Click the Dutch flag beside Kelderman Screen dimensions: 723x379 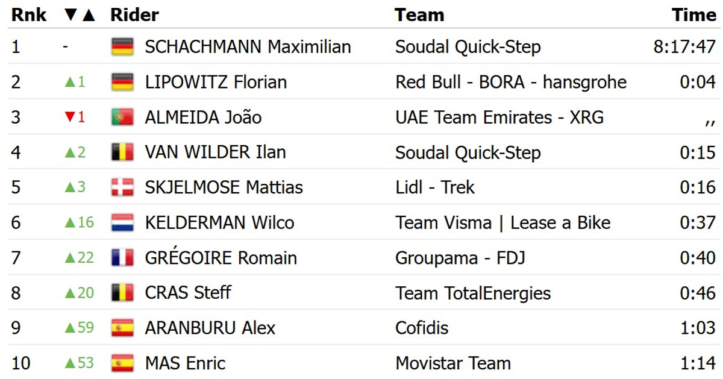(122, 223)
